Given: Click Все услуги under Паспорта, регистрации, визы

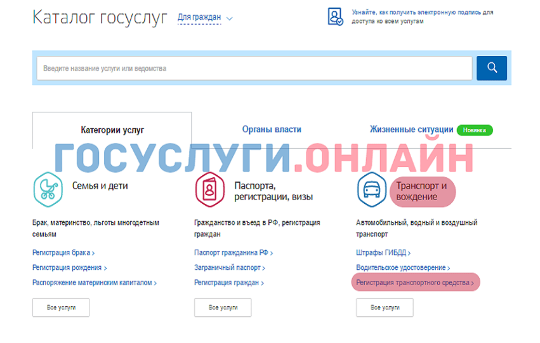Looking at the screenshot, I should (223, 307).
